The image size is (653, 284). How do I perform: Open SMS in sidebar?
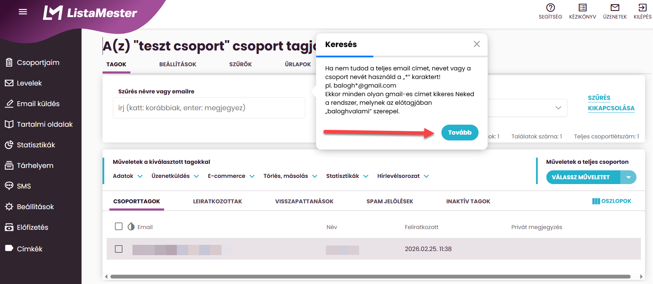pyautogui.click(x=18, y=186)
